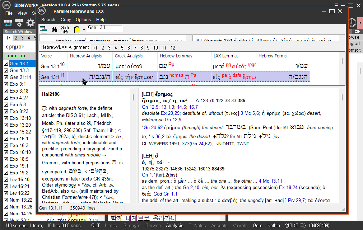The width and height of the screenshot is (363, 230).
Task: Select search window tab 3
Action: point(22,38)
